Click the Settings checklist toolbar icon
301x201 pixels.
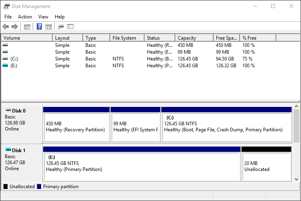click(71, 27)
